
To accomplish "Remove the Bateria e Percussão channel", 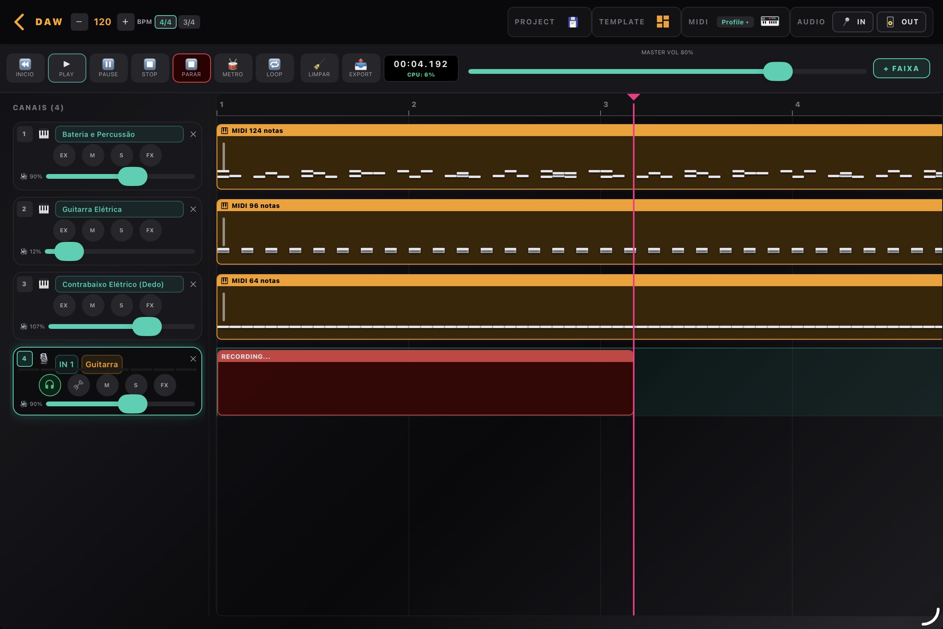I will pos(193,134).
